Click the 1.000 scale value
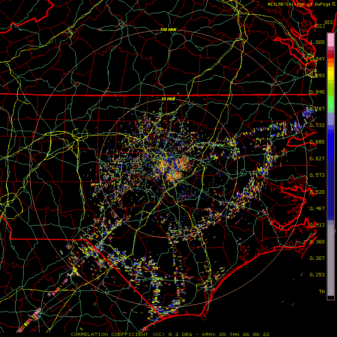The image size is (337, 337). point(317,42)
